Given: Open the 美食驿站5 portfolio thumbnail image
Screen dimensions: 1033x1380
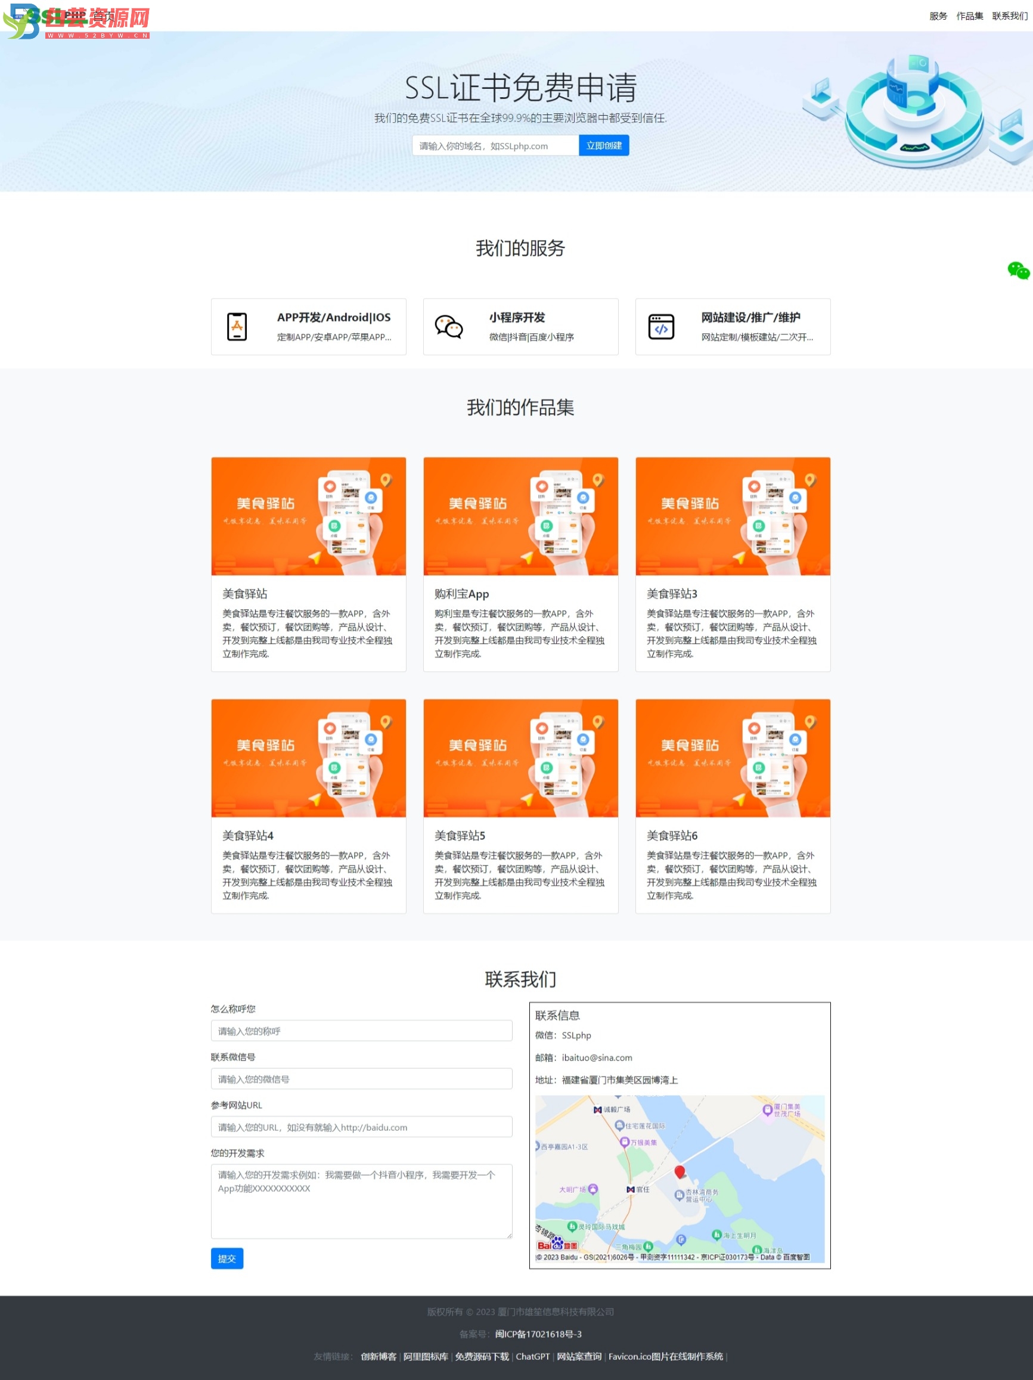Looking at the screenshot, I should click(521, 758).
